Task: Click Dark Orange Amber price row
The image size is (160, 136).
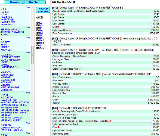Action: [x=106, y=33]
